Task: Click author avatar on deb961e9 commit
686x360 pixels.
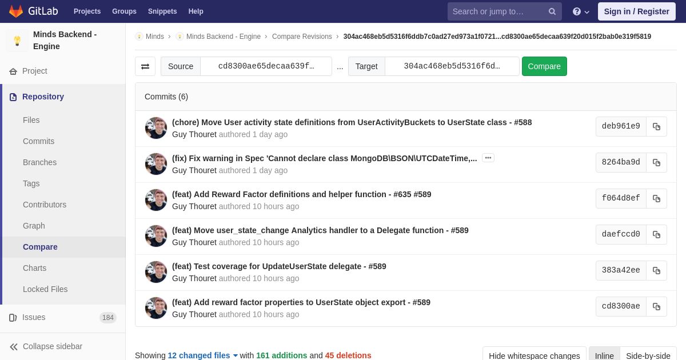Action: click(x=156, y=128)
